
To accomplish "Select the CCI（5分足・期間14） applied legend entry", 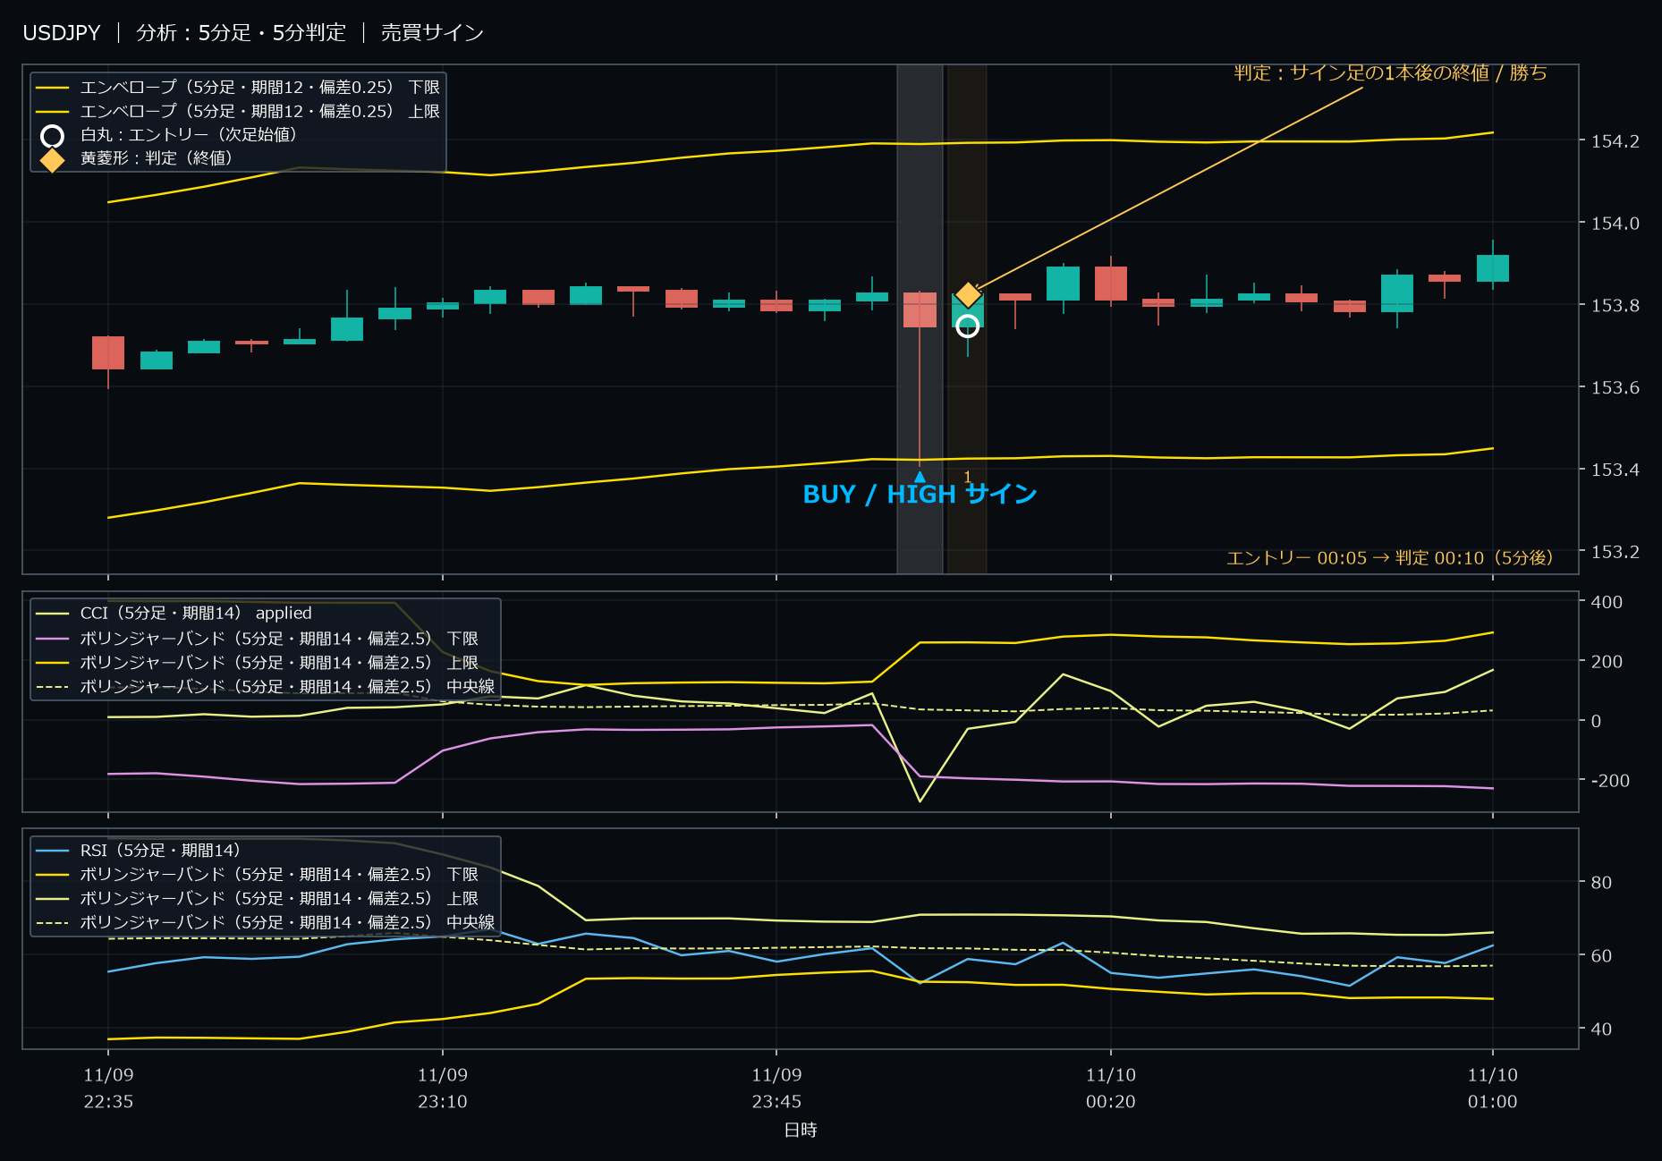I will pyautogui.click(x=174, y=614).
